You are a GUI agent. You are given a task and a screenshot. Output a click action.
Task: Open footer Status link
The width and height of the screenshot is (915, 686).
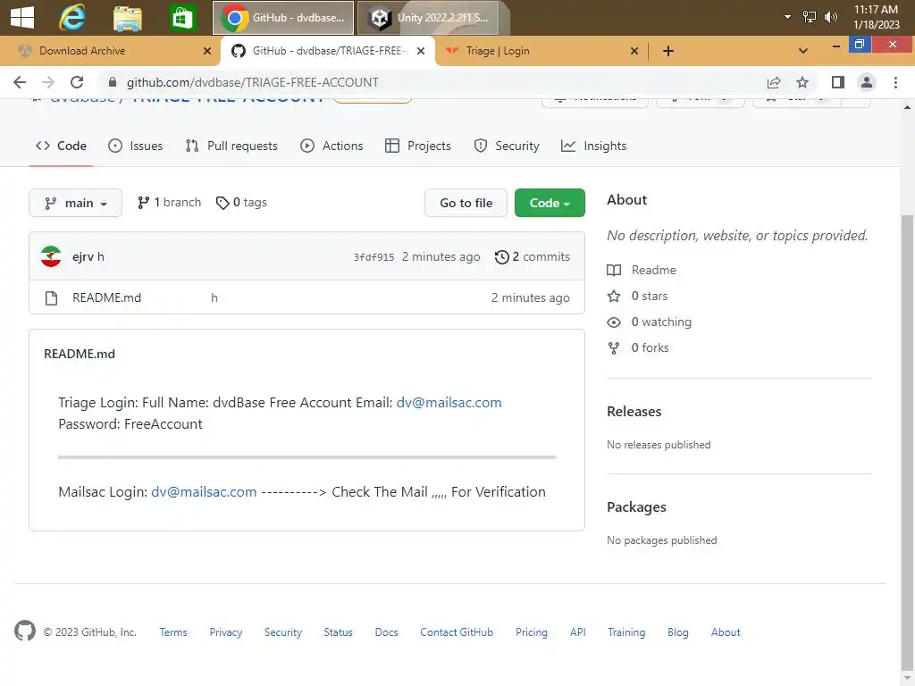(339, 632)
